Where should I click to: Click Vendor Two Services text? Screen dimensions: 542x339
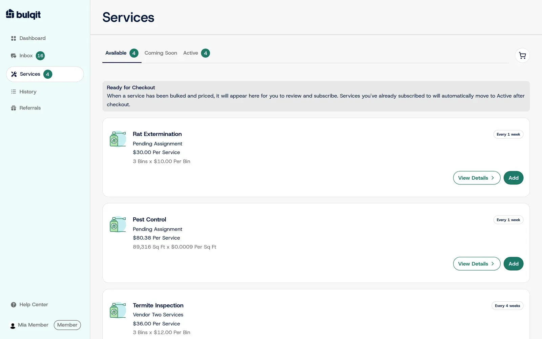158,315
